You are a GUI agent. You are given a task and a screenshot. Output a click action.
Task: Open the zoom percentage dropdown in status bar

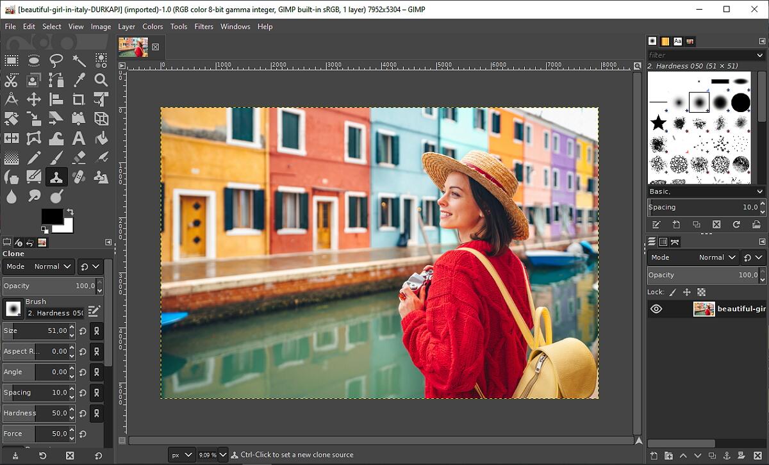[222, 455]
